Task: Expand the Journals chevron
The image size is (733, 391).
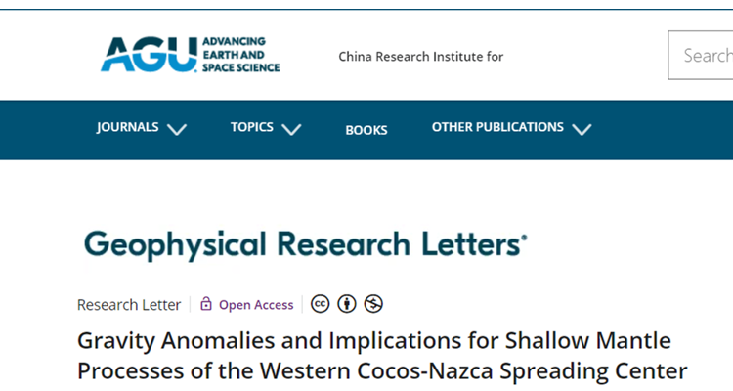Action: (177, 129)
